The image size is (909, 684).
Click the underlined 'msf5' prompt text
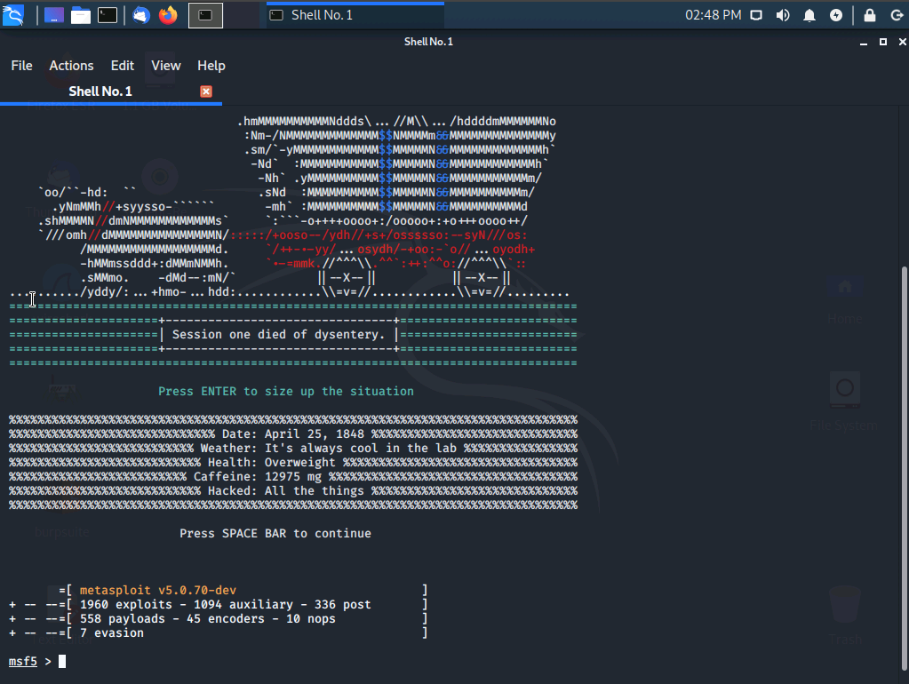click(23, 662)
